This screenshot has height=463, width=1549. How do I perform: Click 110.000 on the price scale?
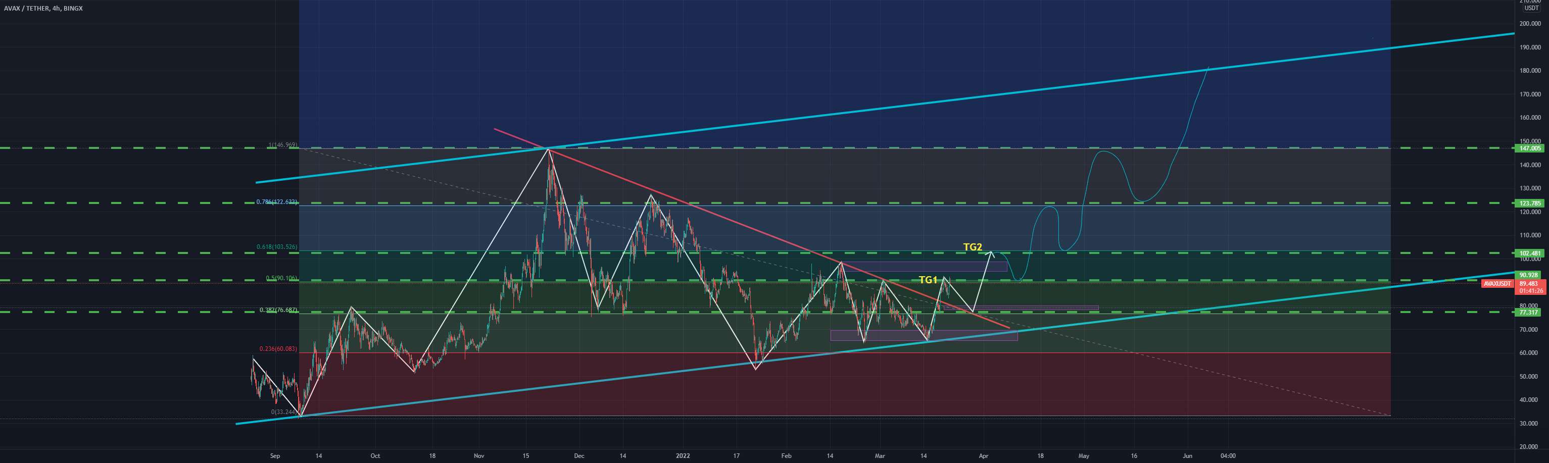pos(1529,235)
